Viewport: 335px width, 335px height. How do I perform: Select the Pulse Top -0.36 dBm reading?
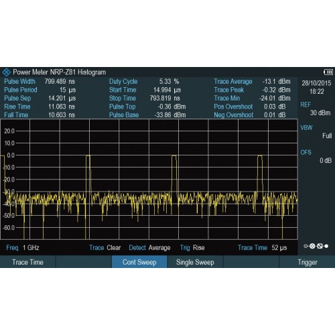click(x=147, y=107)
